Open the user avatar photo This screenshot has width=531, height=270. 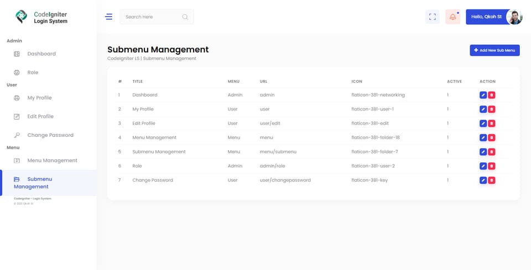[514, 17]
